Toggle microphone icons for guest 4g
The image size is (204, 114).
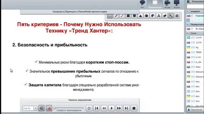coord(193,47)
